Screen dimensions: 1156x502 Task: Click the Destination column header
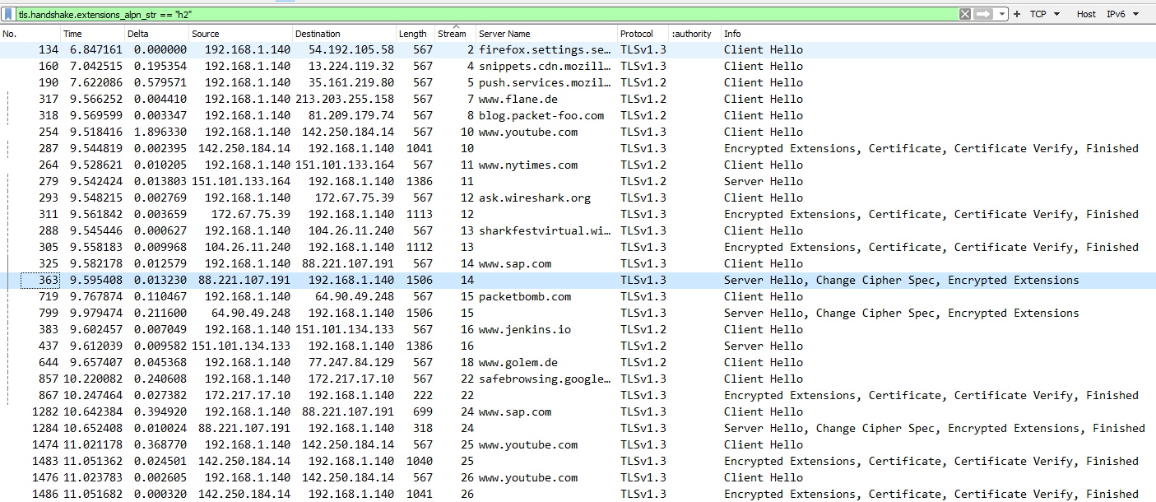345,34
